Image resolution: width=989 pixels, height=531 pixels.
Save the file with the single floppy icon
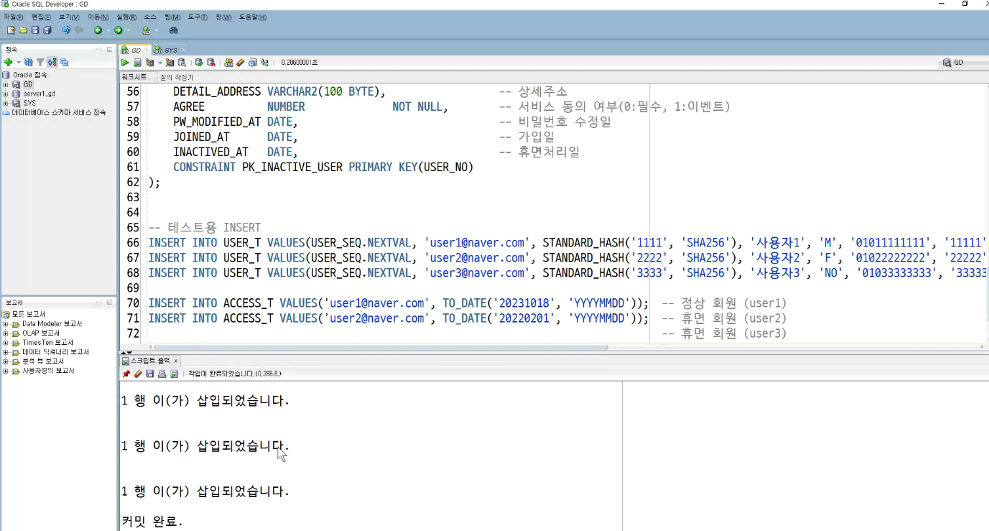tap(35, 30)
